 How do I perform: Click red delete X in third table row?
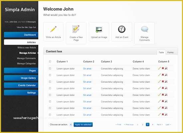(163, 81)
